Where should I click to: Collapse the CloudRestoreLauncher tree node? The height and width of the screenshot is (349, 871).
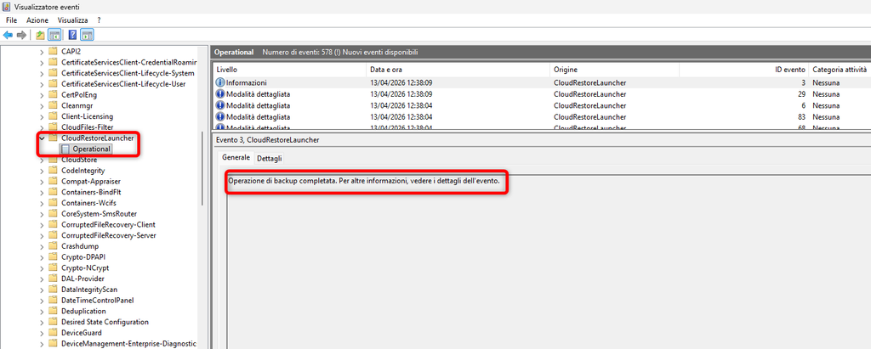click(x=42, y=138)
